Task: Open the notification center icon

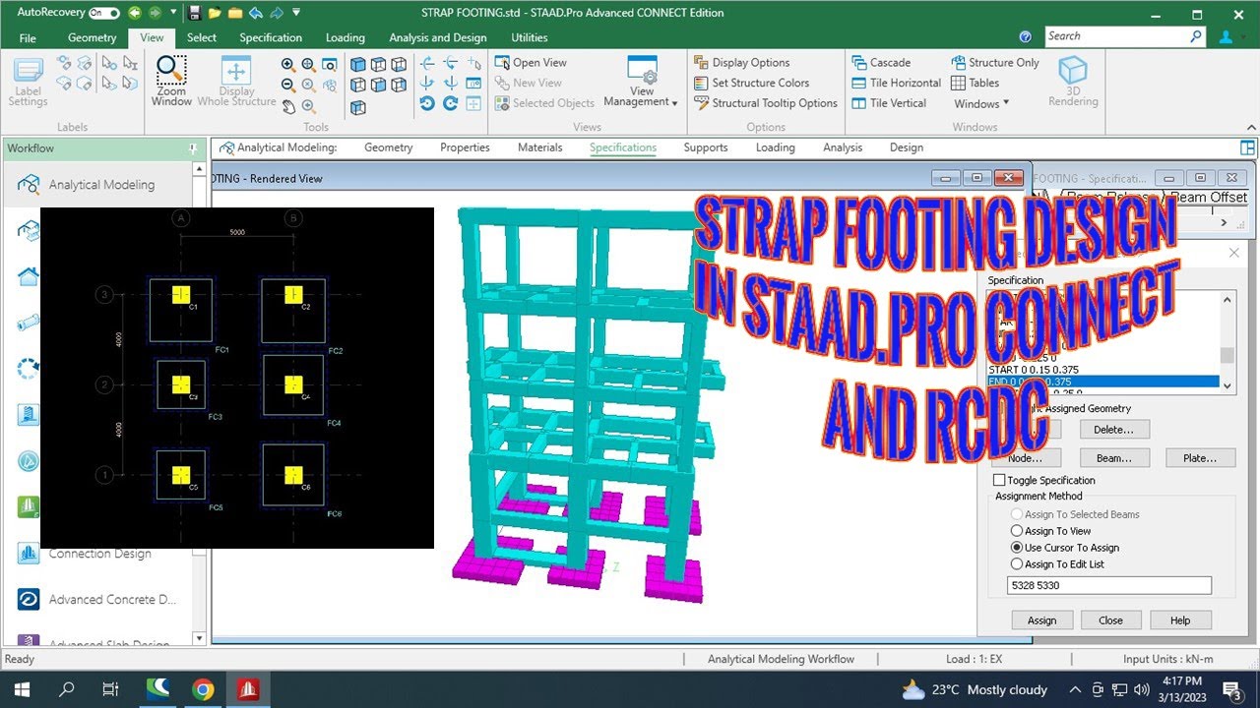Action: tap(1230, 689)
